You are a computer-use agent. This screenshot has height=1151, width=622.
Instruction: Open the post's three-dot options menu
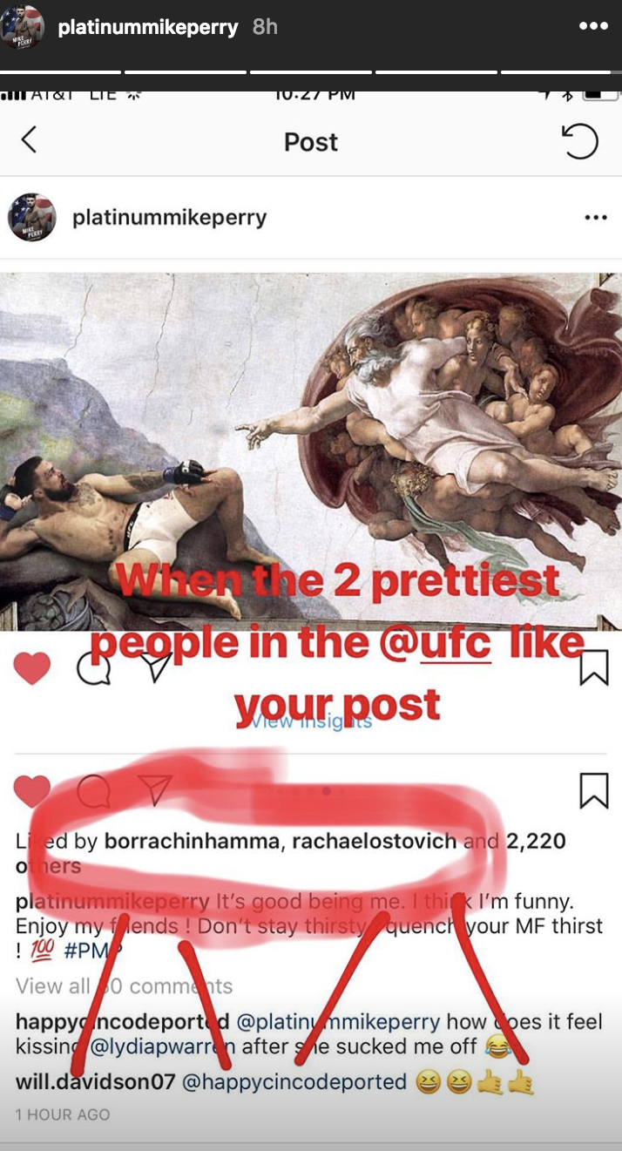[x=596, y=217]
